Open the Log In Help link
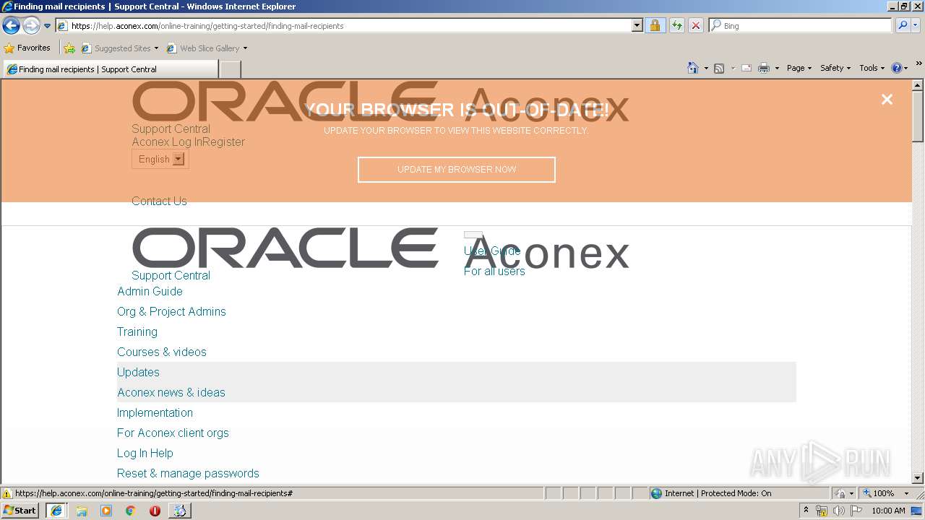The image size is (925, 520). coord(145,454)
